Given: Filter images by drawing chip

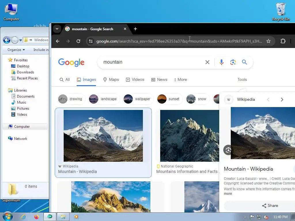Looking at the screenshot, I should coord(71,99).
